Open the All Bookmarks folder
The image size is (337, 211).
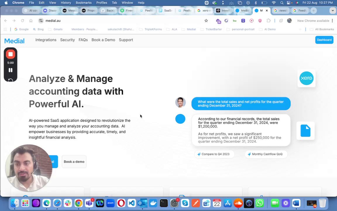322,29
